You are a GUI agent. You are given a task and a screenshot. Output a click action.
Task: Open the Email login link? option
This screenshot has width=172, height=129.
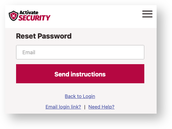(63, 107)
